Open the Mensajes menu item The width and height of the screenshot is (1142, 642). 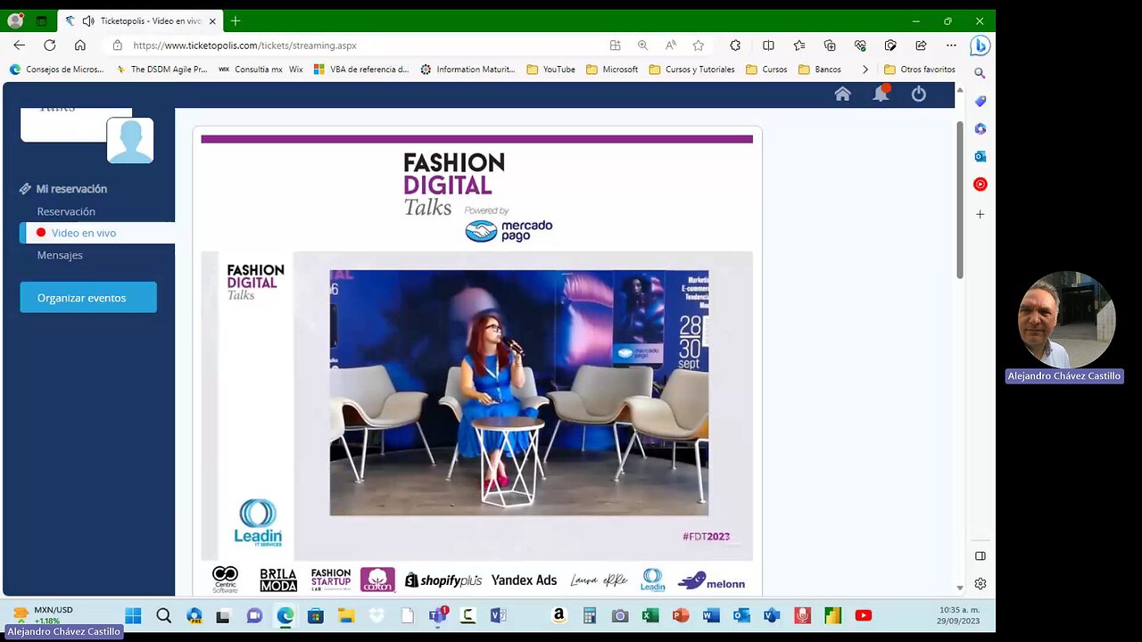pos(60,255)
